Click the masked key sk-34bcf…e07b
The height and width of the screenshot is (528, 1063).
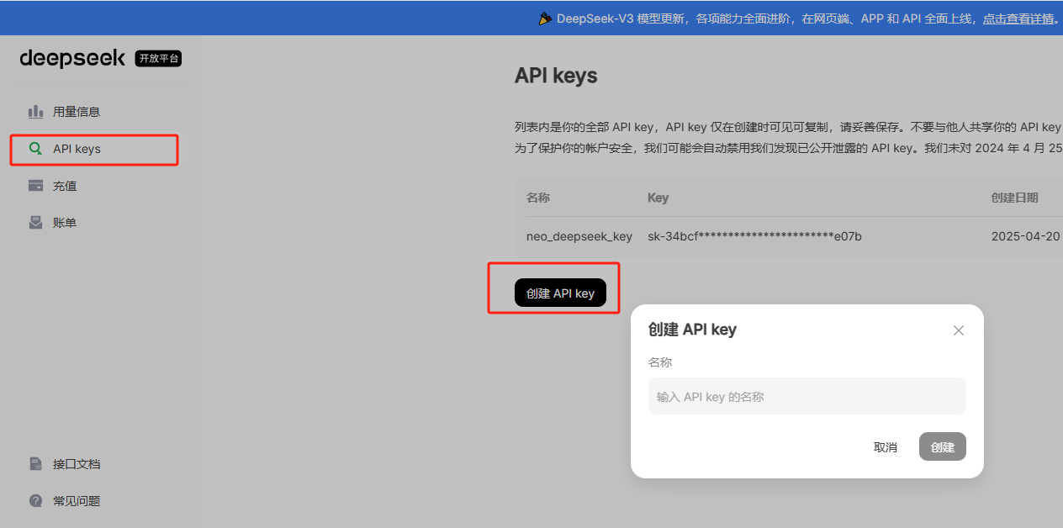point(754,236)
